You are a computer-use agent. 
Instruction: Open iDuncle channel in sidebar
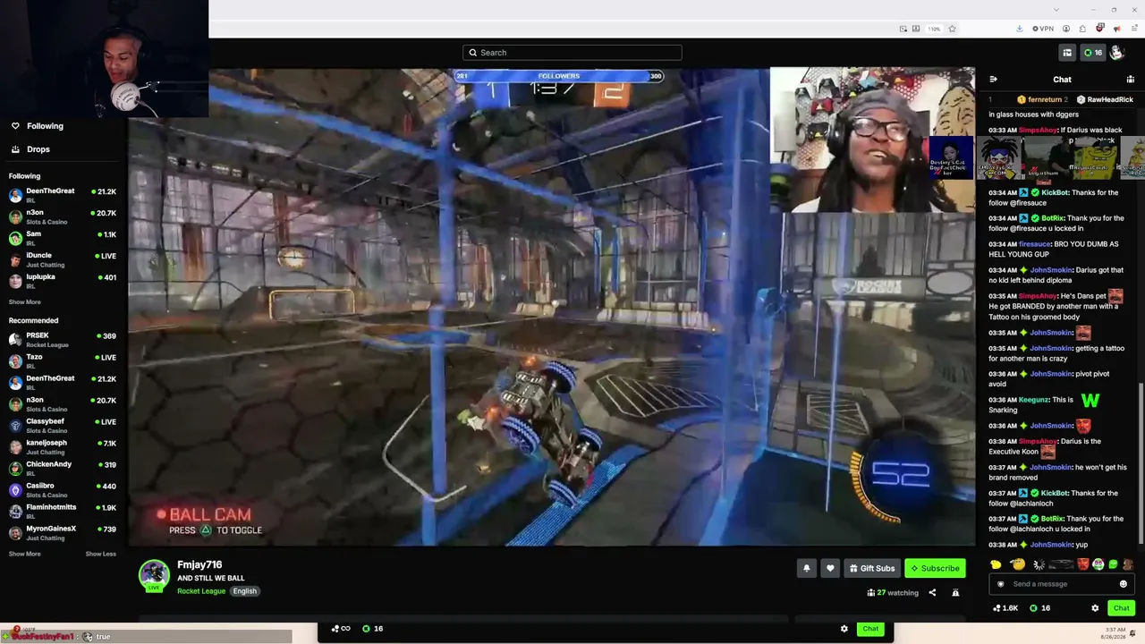coord(63,259)
